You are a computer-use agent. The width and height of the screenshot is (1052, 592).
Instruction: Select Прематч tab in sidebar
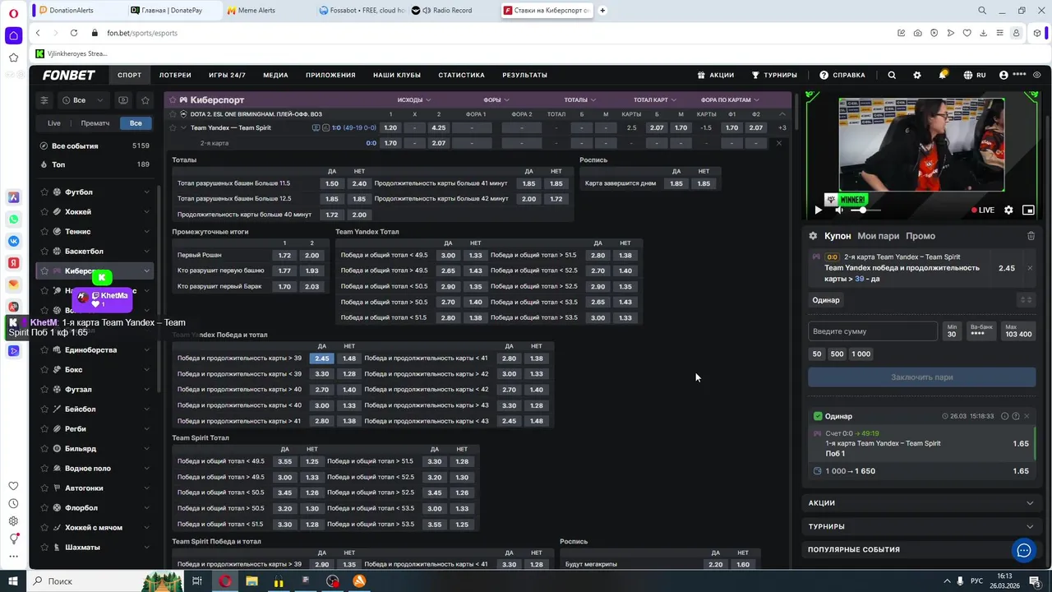point(95,123)
